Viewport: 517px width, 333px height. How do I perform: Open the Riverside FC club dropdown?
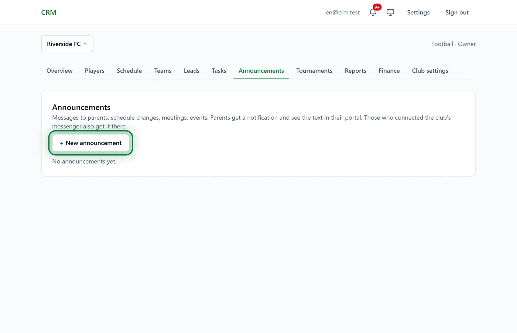[67, 44]
